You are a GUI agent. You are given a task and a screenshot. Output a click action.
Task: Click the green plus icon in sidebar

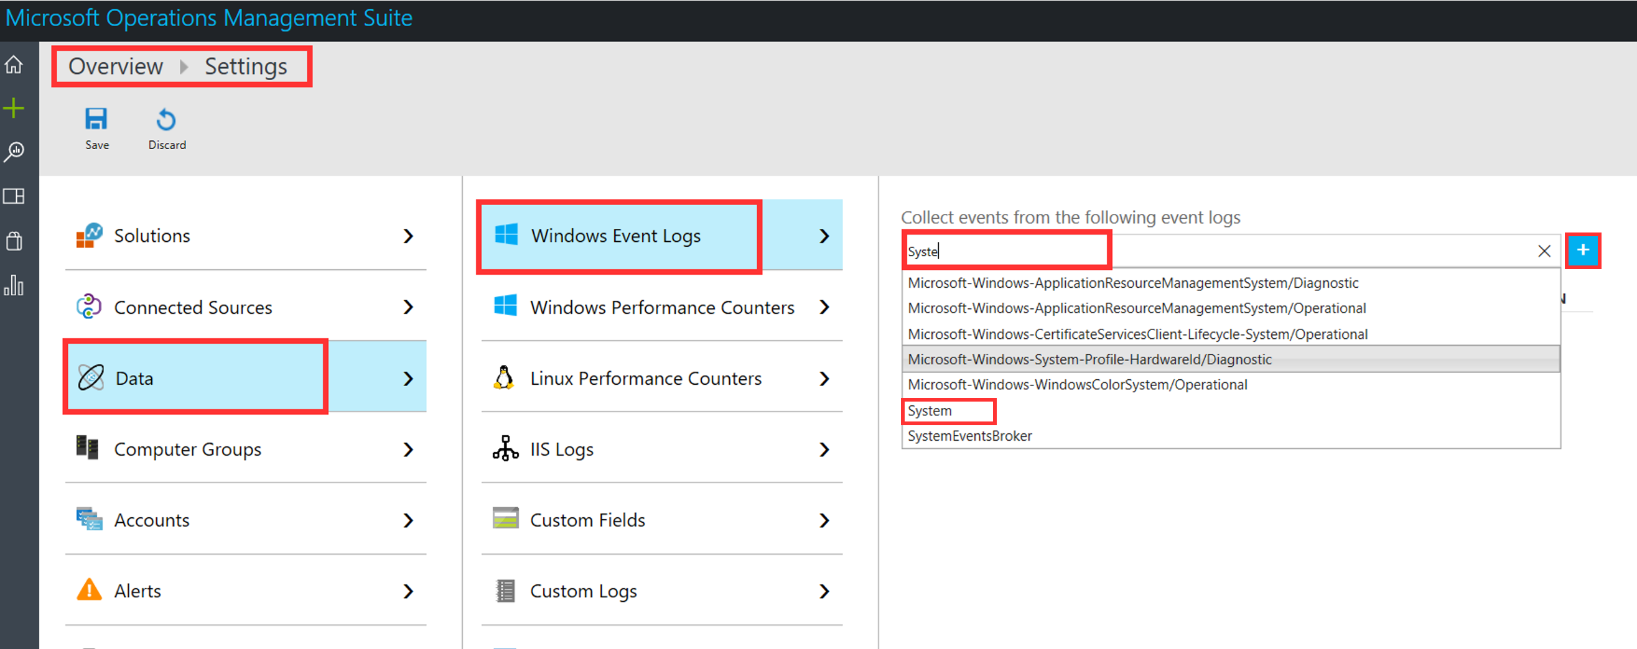click(x=14, y=108)
